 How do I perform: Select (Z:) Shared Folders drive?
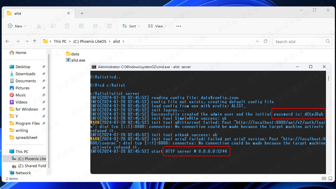tap(29, 166)
